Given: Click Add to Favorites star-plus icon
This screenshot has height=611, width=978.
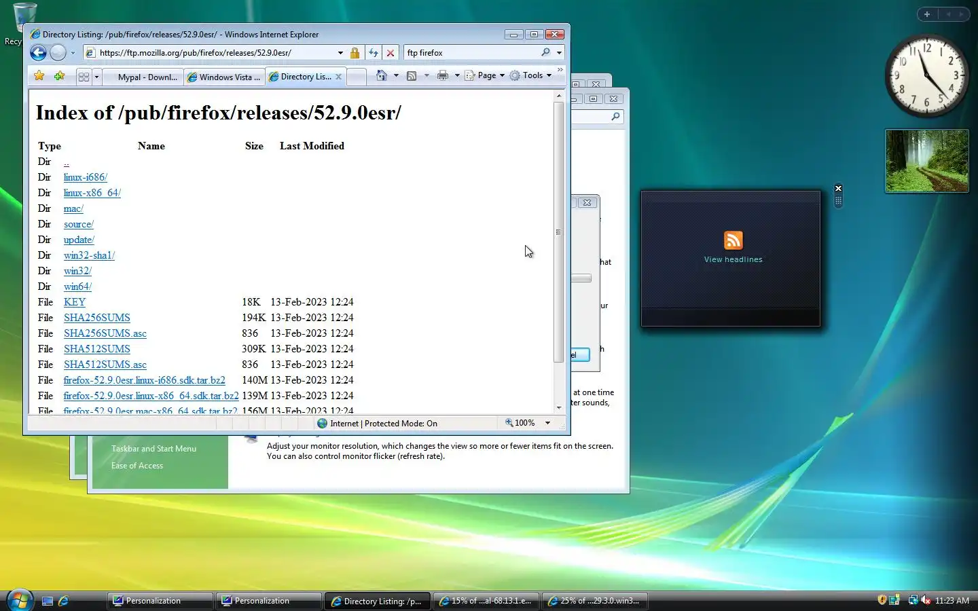Looking at the screenshot, I should (60, 76).
